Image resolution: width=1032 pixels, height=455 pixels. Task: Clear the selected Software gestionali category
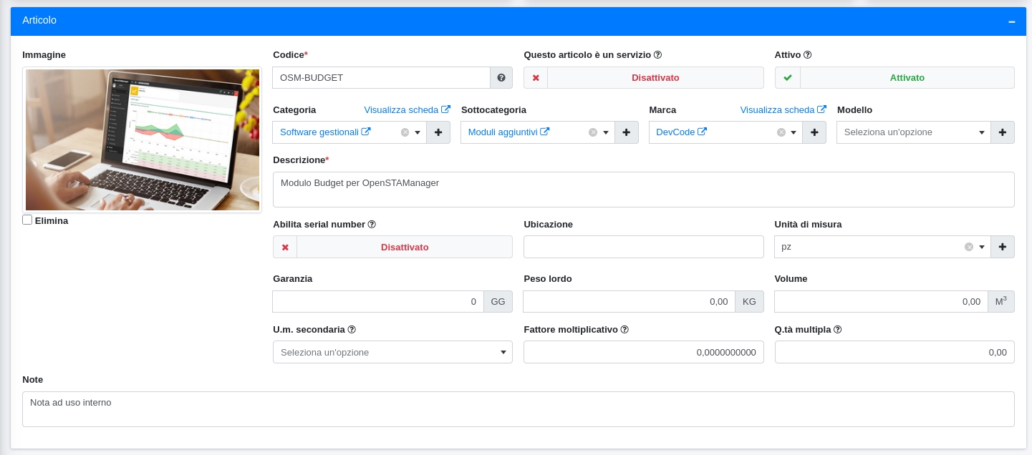click(405, 132)
